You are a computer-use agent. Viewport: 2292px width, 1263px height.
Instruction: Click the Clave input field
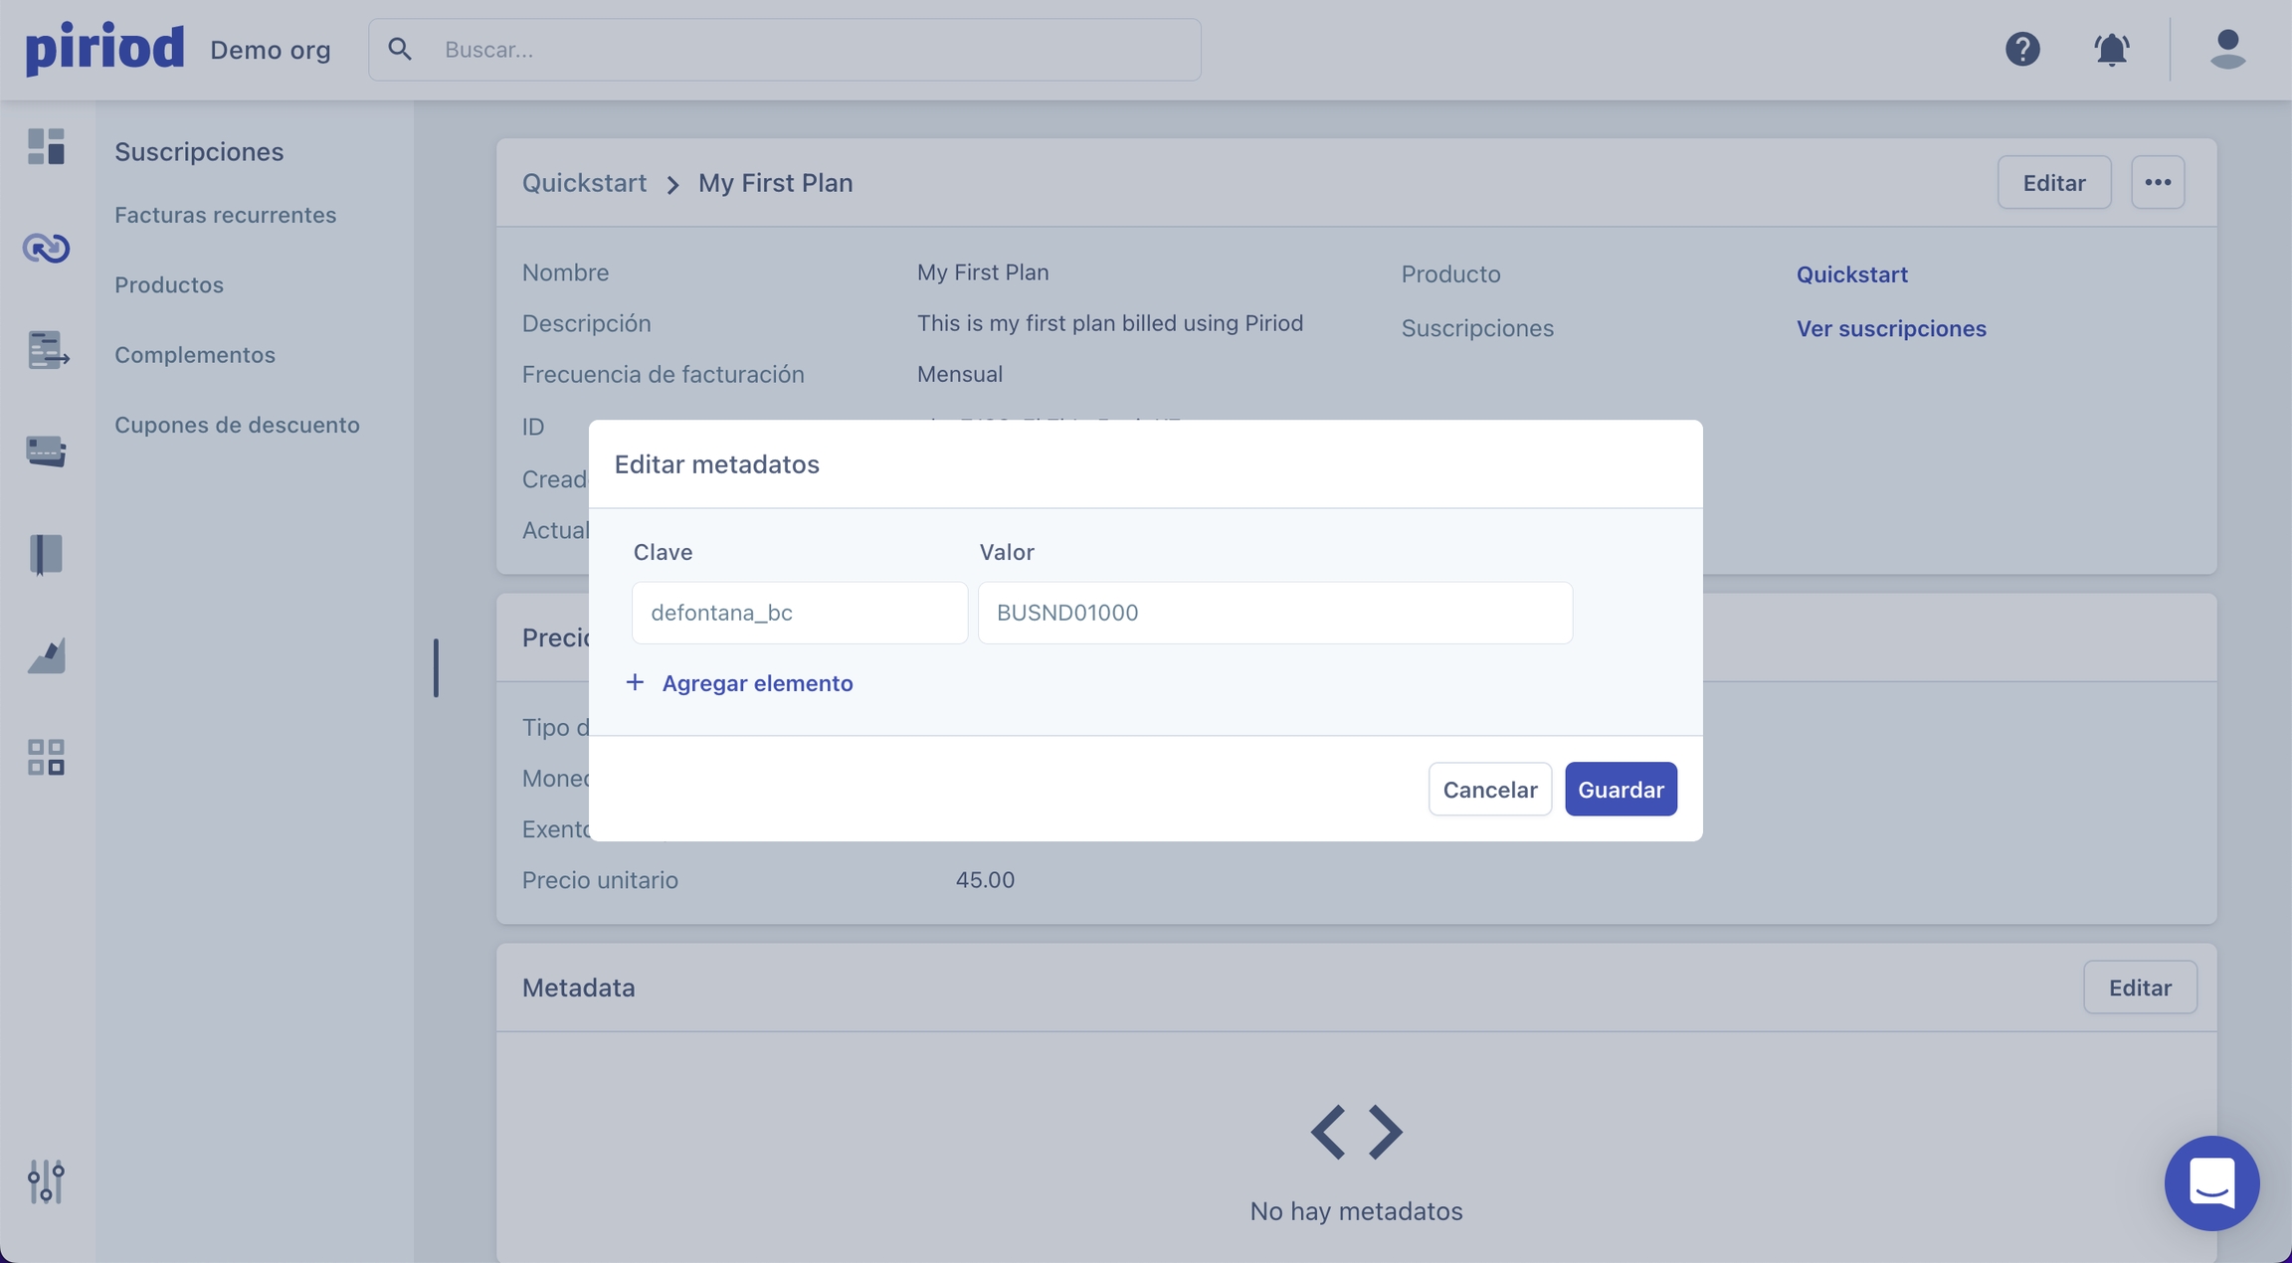(799, 613)
